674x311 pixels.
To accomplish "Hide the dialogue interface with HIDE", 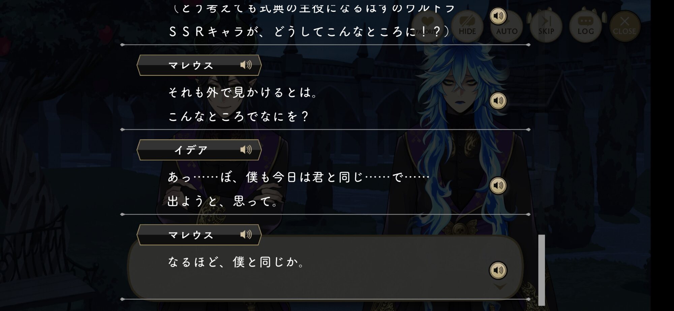I will [x=467, y=26].
